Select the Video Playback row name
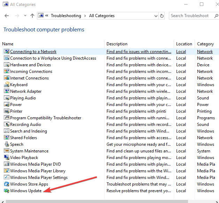Image resolution: width=219 pixels, height=203 pixels. (x=24, y=158)
